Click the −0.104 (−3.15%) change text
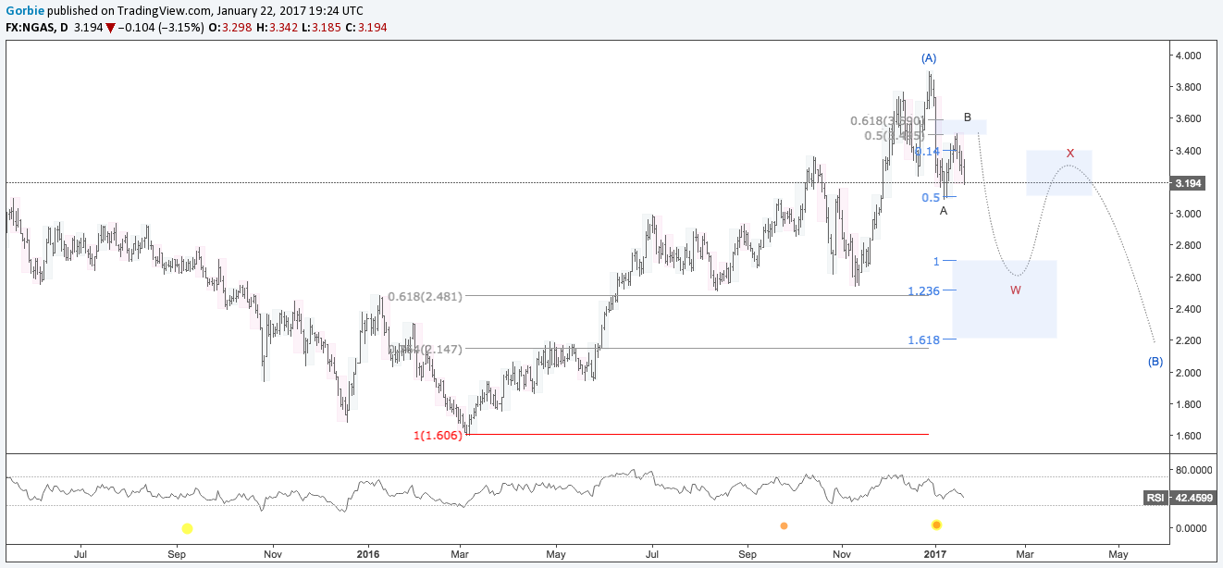The height and width of the screenshot is (568, 1223). click(x=162, y=28)
